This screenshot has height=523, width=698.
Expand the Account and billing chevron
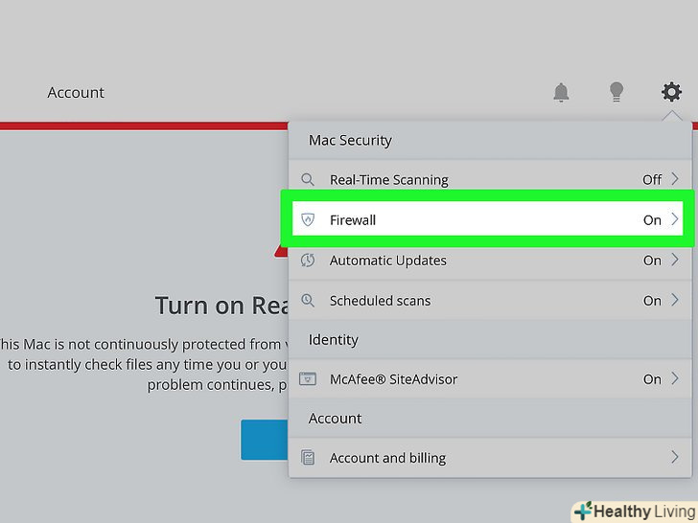tap(675, 457)
